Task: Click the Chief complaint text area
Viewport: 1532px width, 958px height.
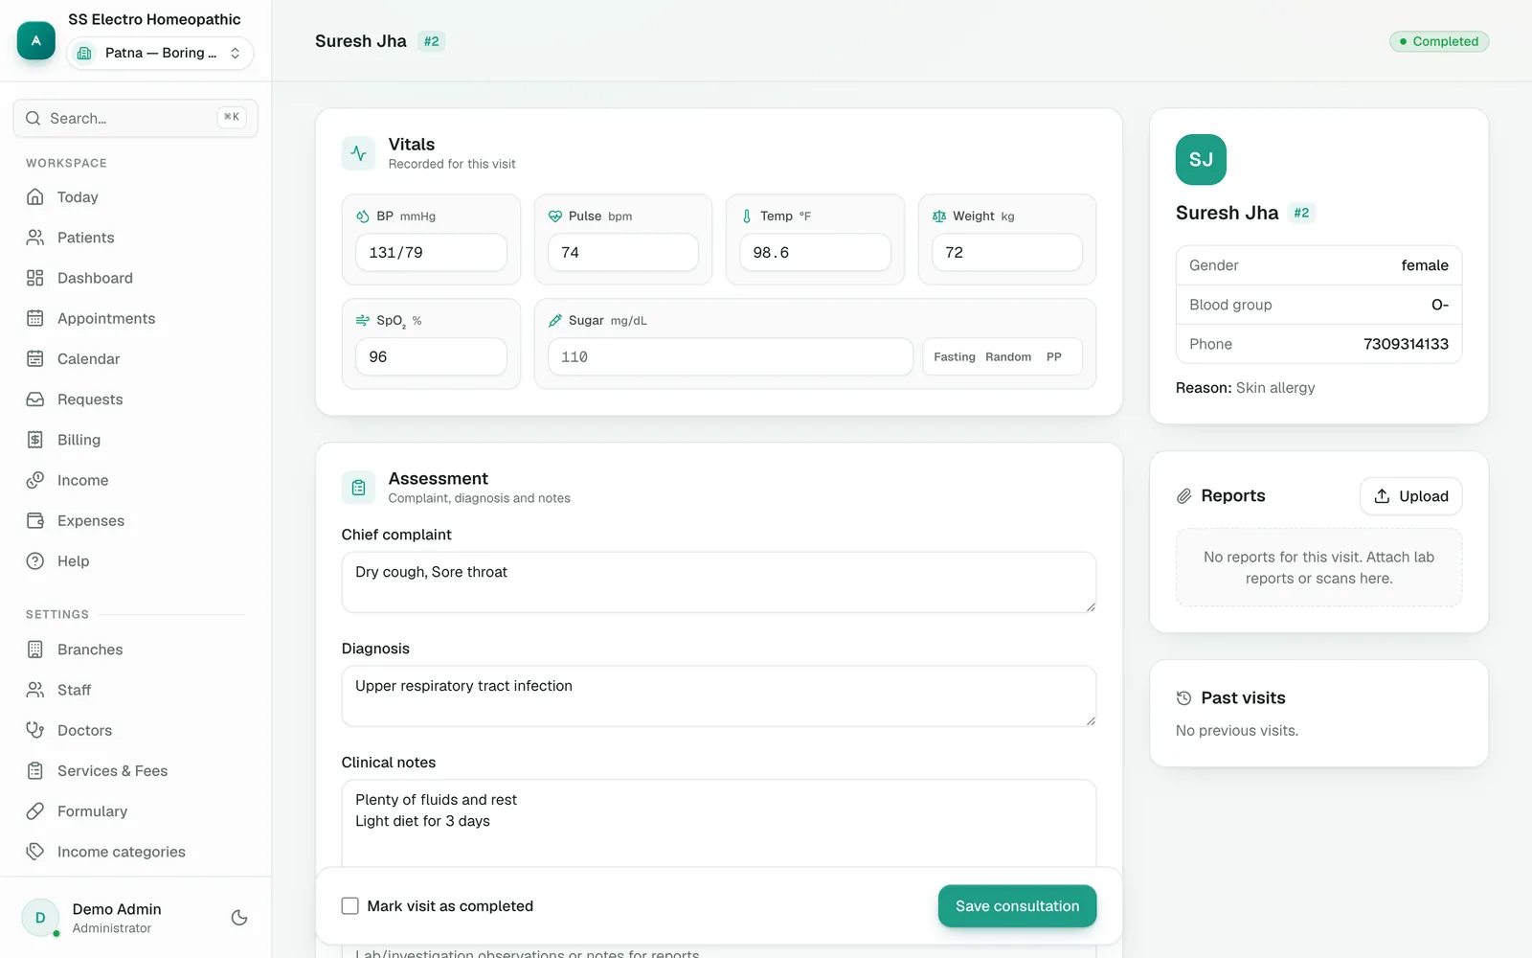Action: [719, 582]
